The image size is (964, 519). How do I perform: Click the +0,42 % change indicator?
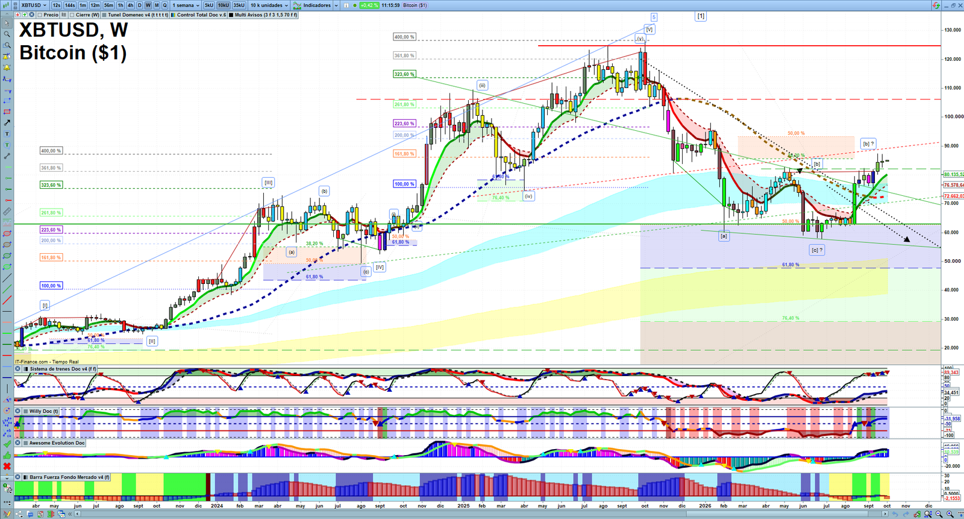click(369, 5)
